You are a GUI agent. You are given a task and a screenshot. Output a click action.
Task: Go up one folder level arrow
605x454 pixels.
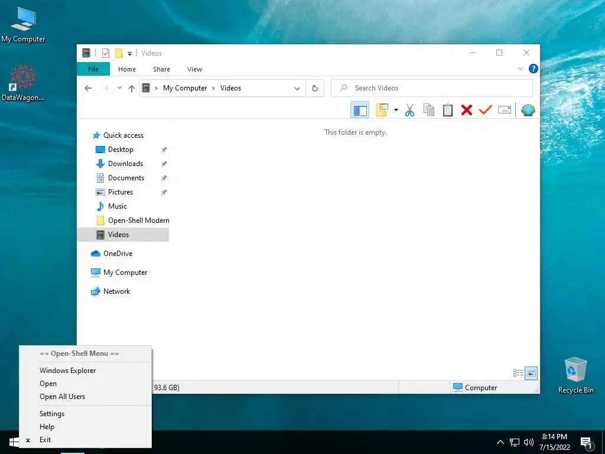tap(132, 89)
